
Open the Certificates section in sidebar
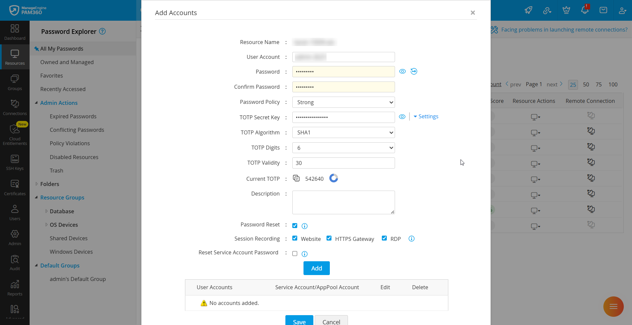pos(14,187)
